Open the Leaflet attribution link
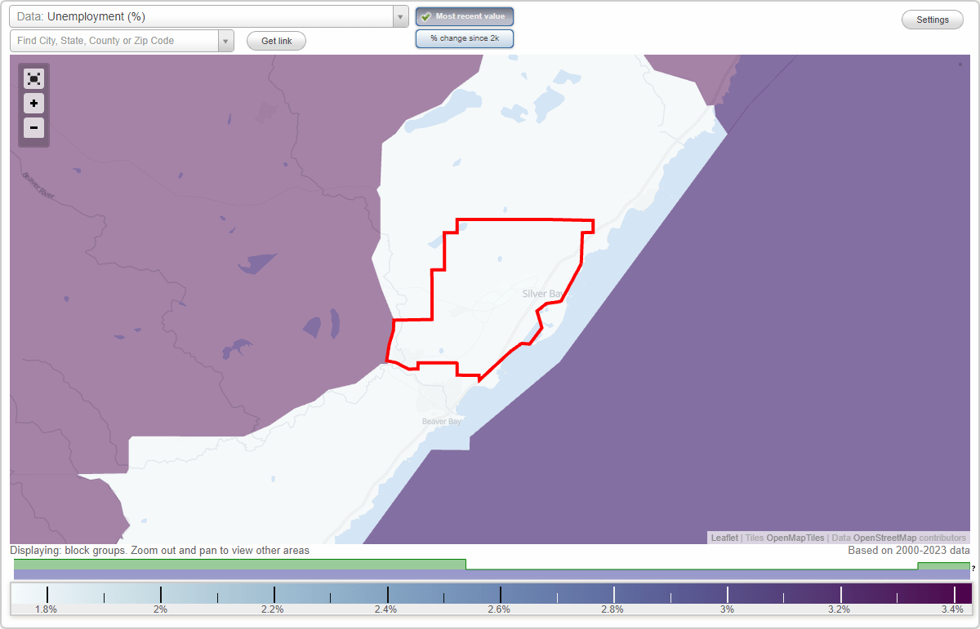 tap(724, 538)
